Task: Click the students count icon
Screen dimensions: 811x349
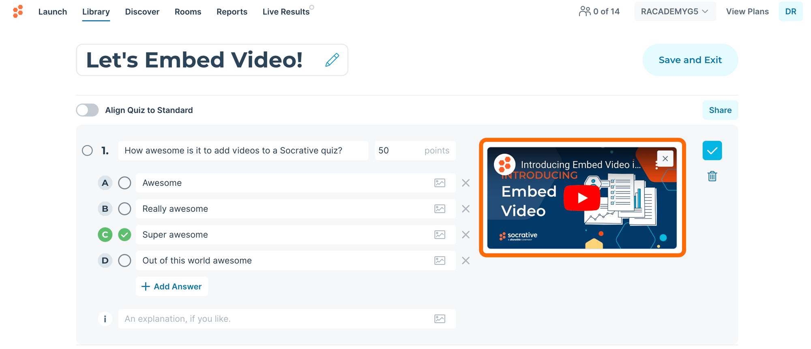Action: pos(585,11)
